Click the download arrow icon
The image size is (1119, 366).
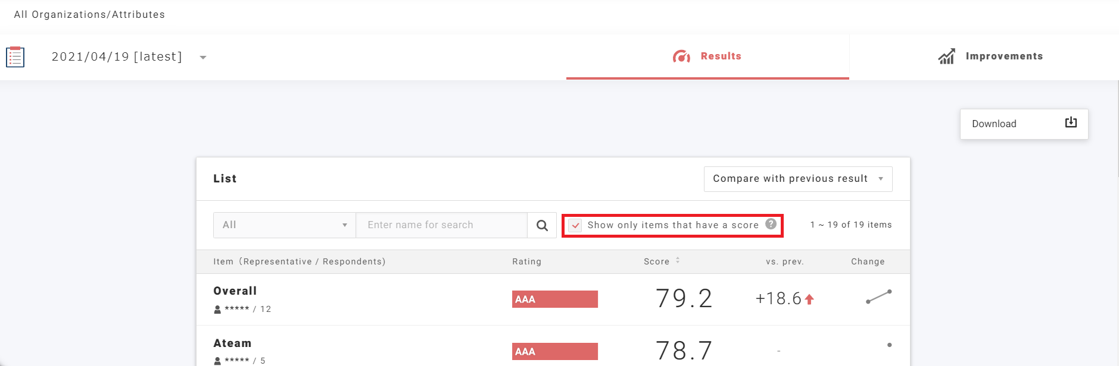(x=1070, y=123)
